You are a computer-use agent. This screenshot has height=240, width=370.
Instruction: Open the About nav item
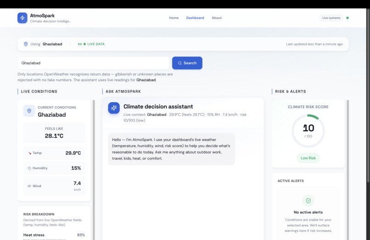point(217,18)
